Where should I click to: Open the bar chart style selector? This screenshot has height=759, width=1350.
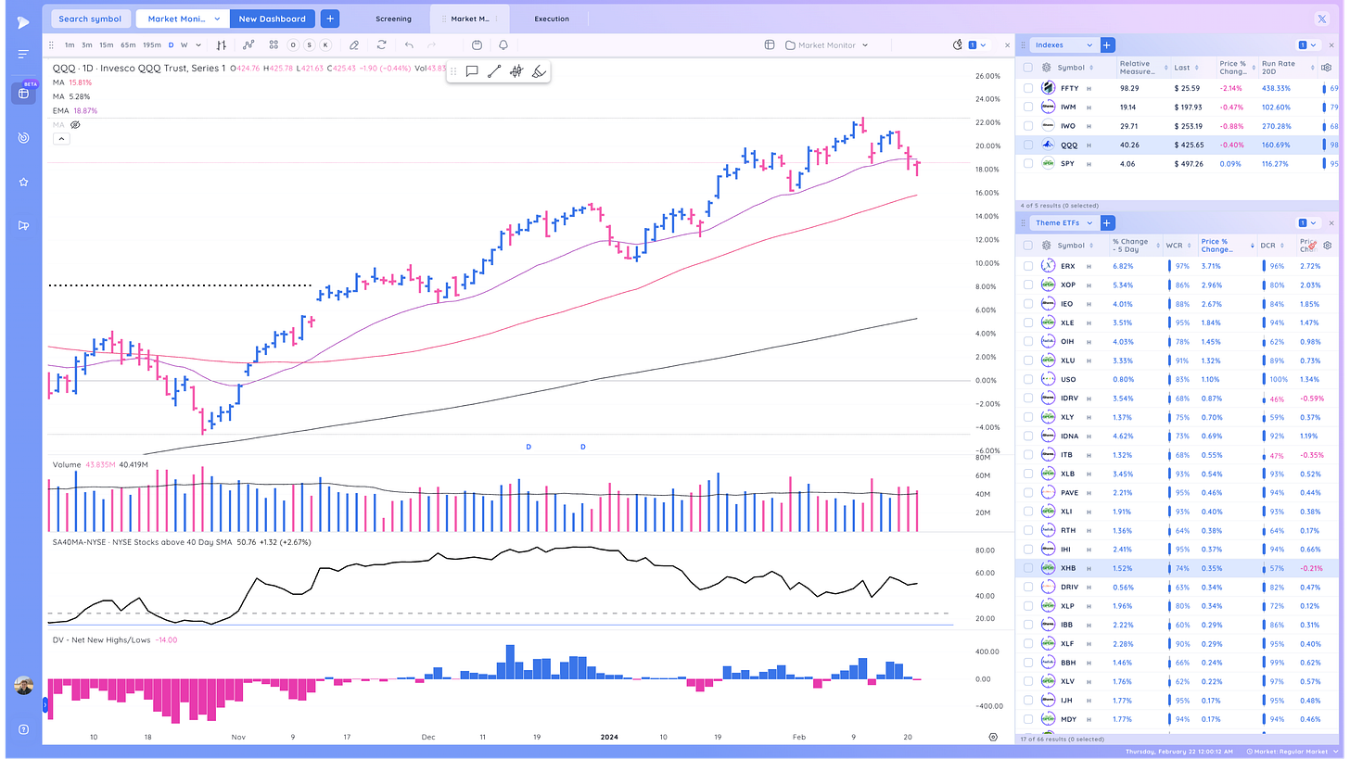coord(221,44)
